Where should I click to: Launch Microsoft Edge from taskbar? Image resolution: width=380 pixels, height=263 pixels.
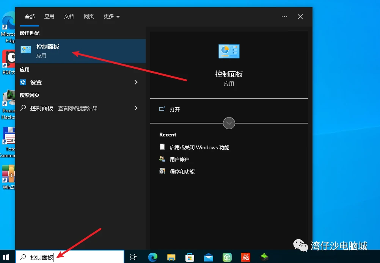click(153, 257)
